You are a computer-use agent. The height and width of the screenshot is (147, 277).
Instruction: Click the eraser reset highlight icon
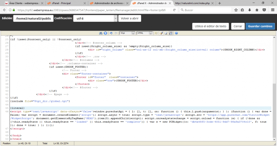click(166, 33)
